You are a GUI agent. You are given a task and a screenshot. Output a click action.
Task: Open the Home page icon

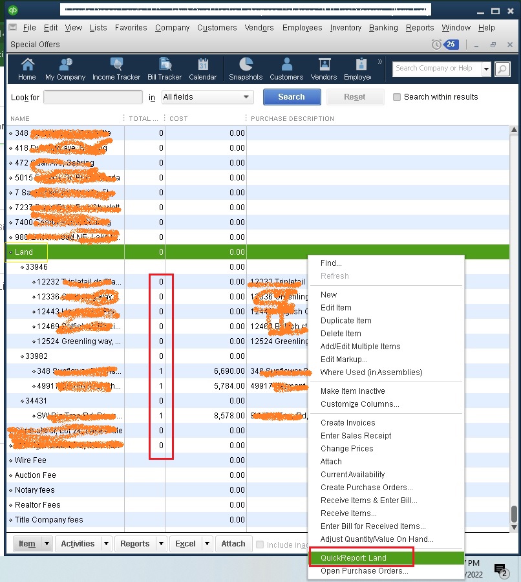(27, 69)
